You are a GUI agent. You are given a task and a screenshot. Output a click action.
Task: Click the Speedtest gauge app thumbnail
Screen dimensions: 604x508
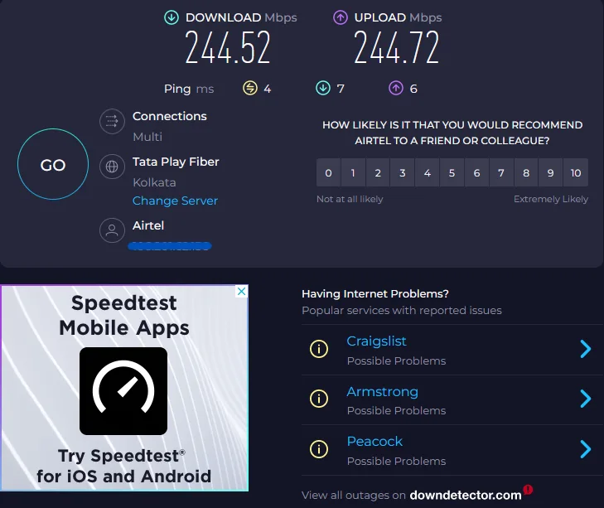coord(123,391)
